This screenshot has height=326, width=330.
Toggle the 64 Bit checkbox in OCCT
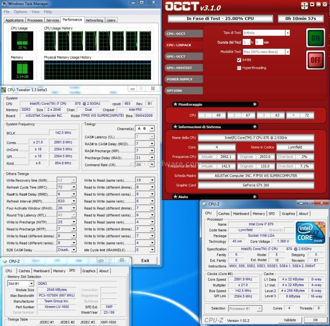click(239, 60)
